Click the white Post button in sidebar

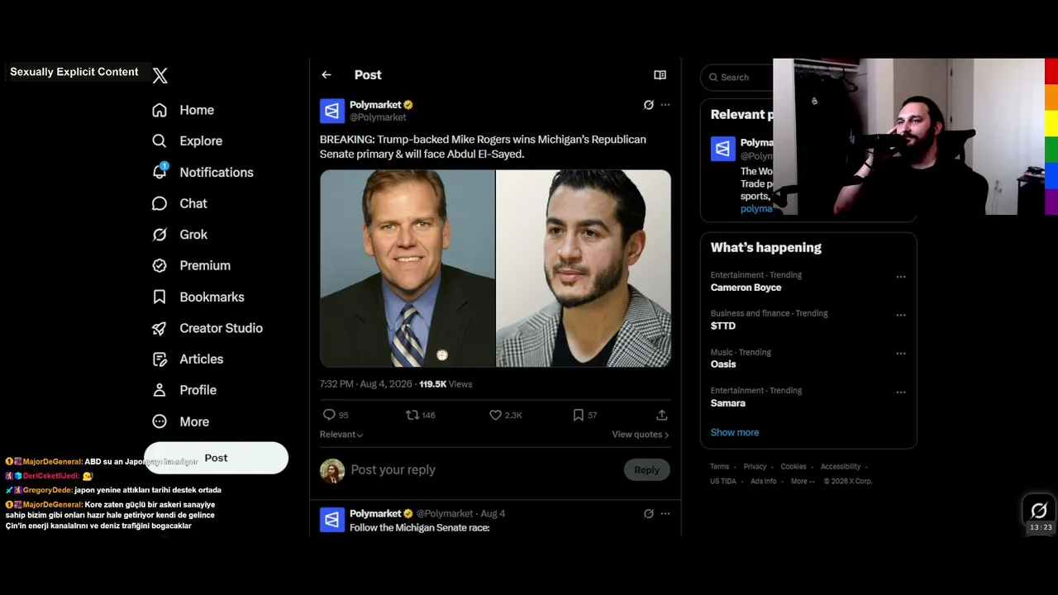[216, 458]
